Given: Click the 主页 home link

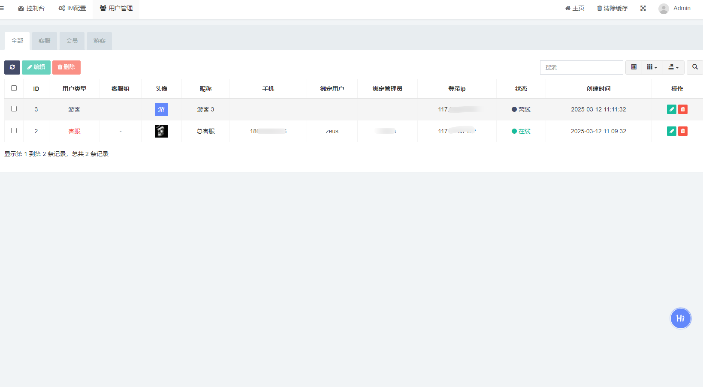Looking at the screenshot, I should (x=575, y=8).
